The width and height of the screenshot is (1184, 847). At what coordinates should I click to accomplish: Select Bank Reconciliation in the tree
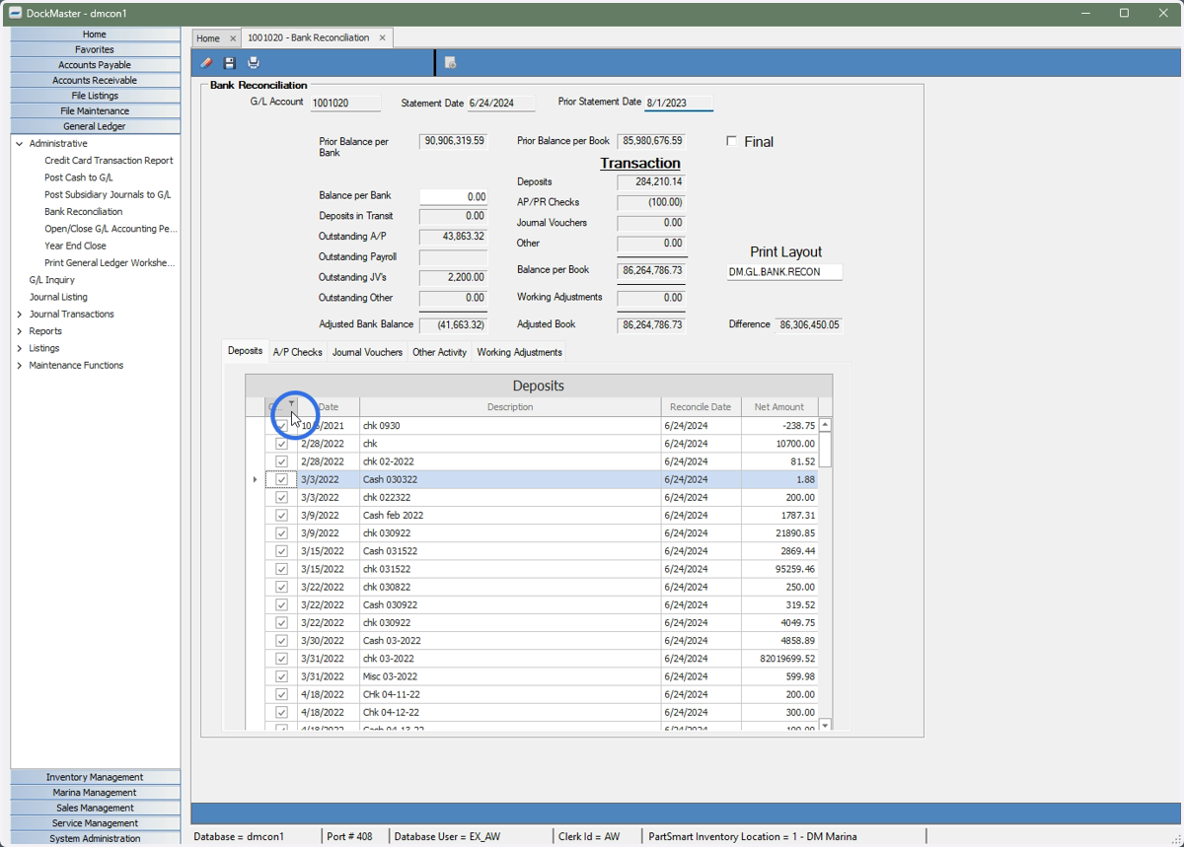pyautogui.click(x=84, y=212)
